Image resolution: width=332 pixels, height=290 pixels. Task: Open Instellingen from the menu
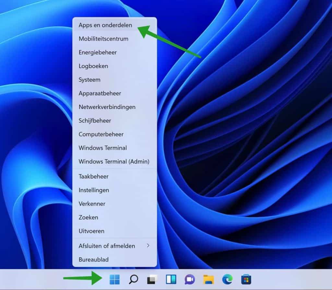tap(94, 190)
